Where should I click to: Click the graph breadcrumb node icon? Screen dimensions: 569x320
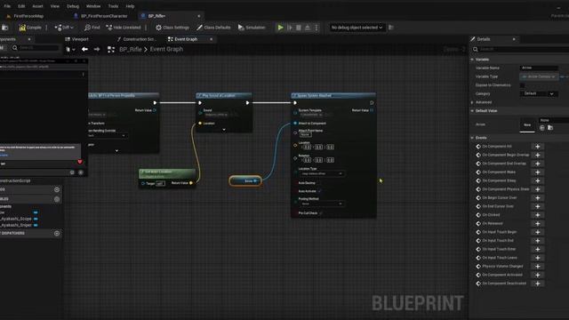coord(111,50)
